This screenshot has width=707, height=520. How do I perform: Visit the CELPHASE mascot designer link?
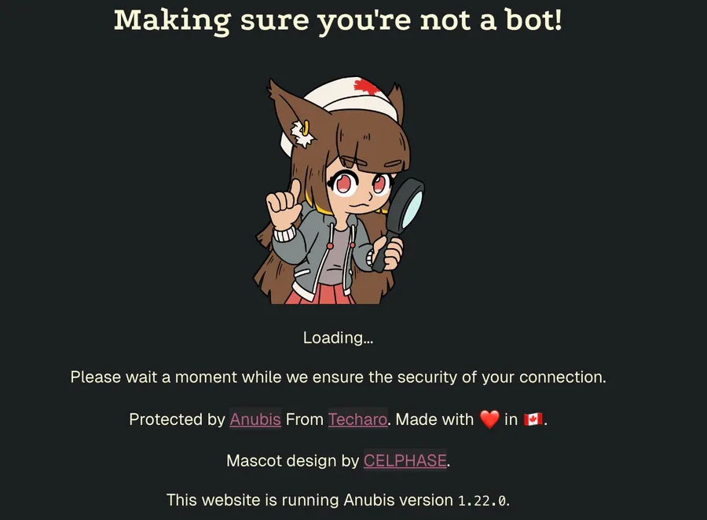(x=405, y=461)
